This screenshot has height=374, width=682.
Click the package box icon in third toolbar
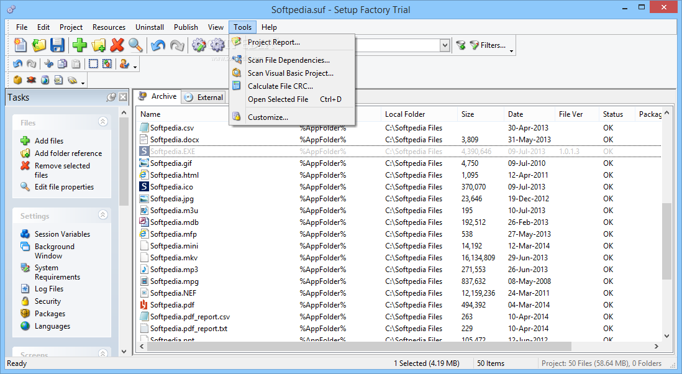17,80
